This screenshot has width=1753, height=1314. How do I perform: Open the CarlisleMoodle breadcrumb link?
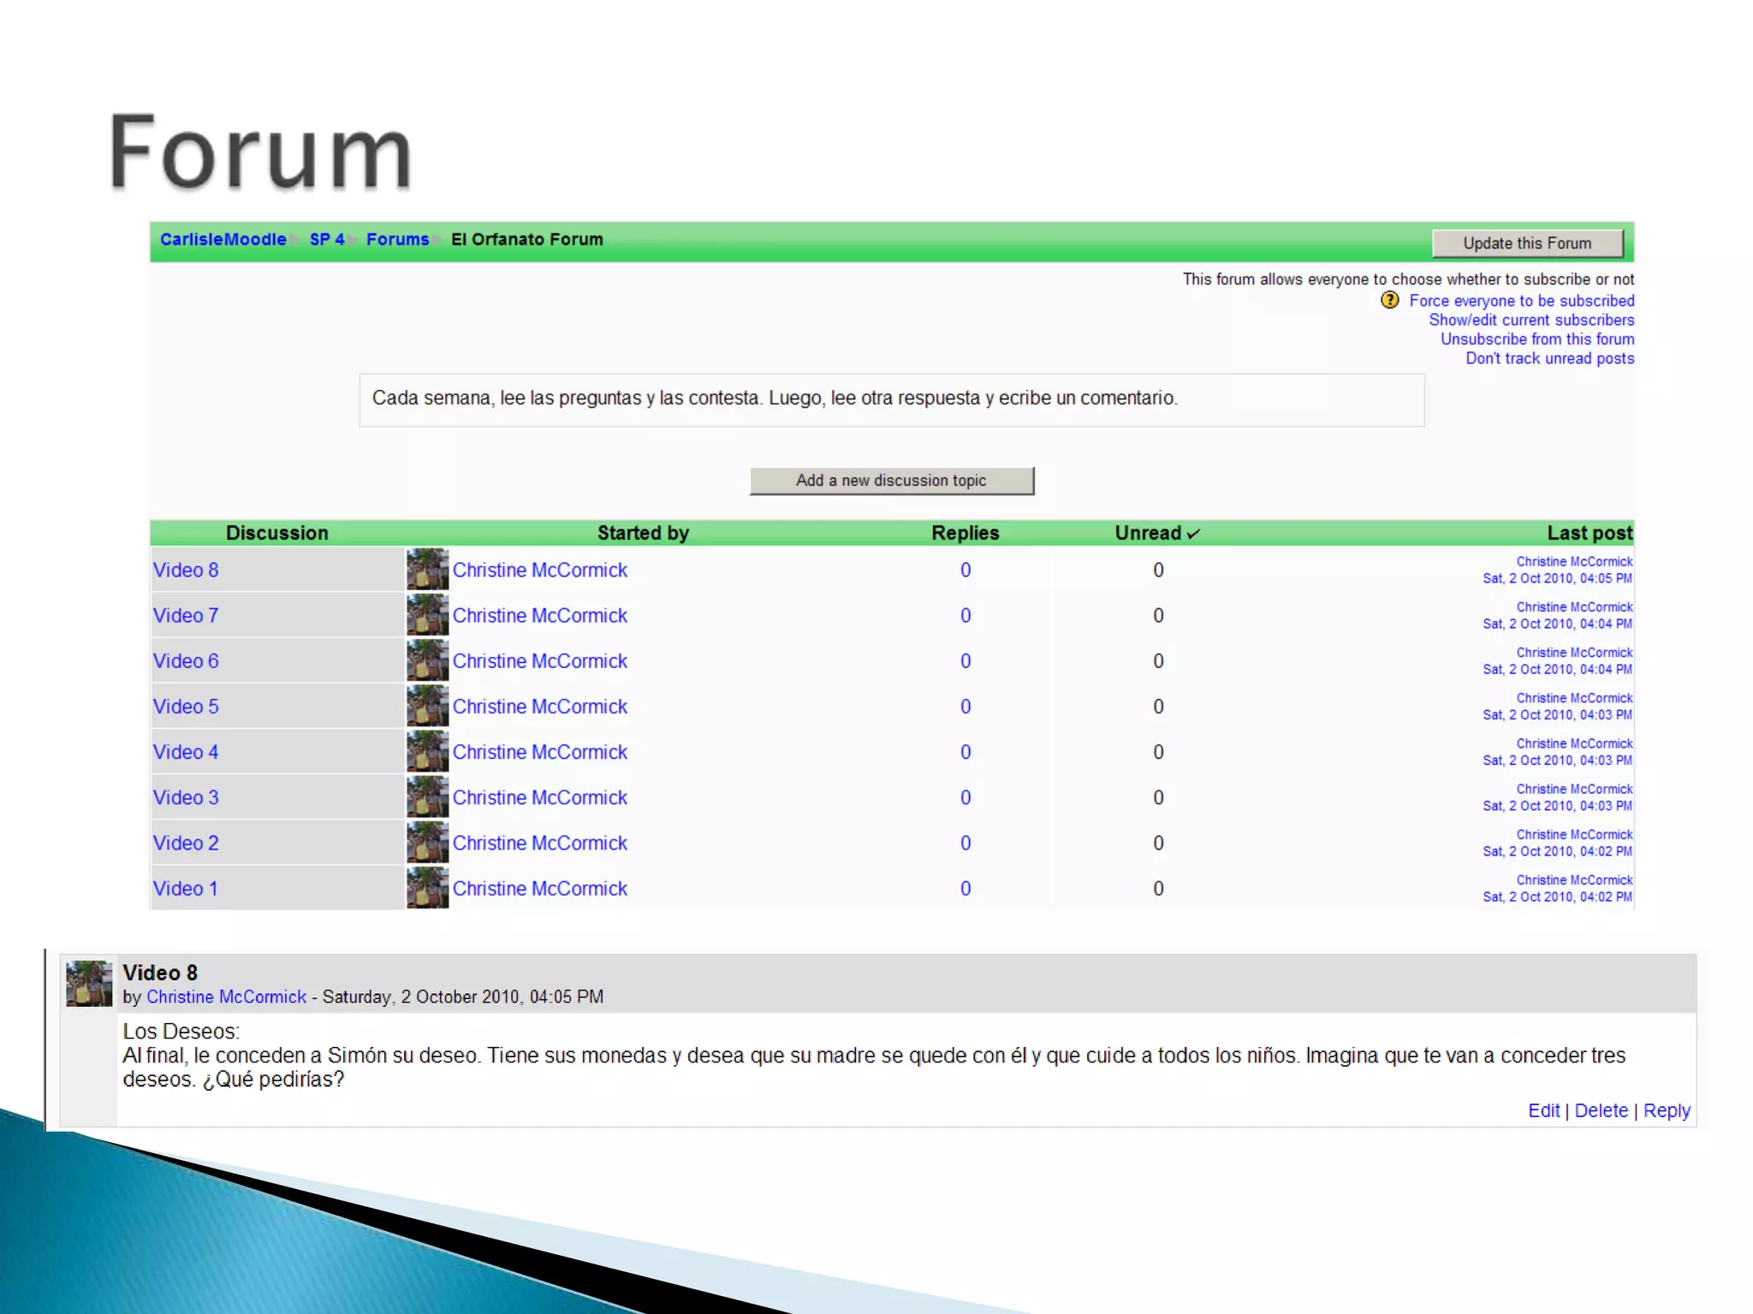[x=223, y=240]
